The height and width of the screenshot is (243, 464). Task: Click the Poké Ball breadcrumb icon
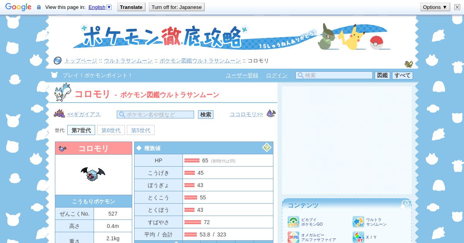point(58,61)
